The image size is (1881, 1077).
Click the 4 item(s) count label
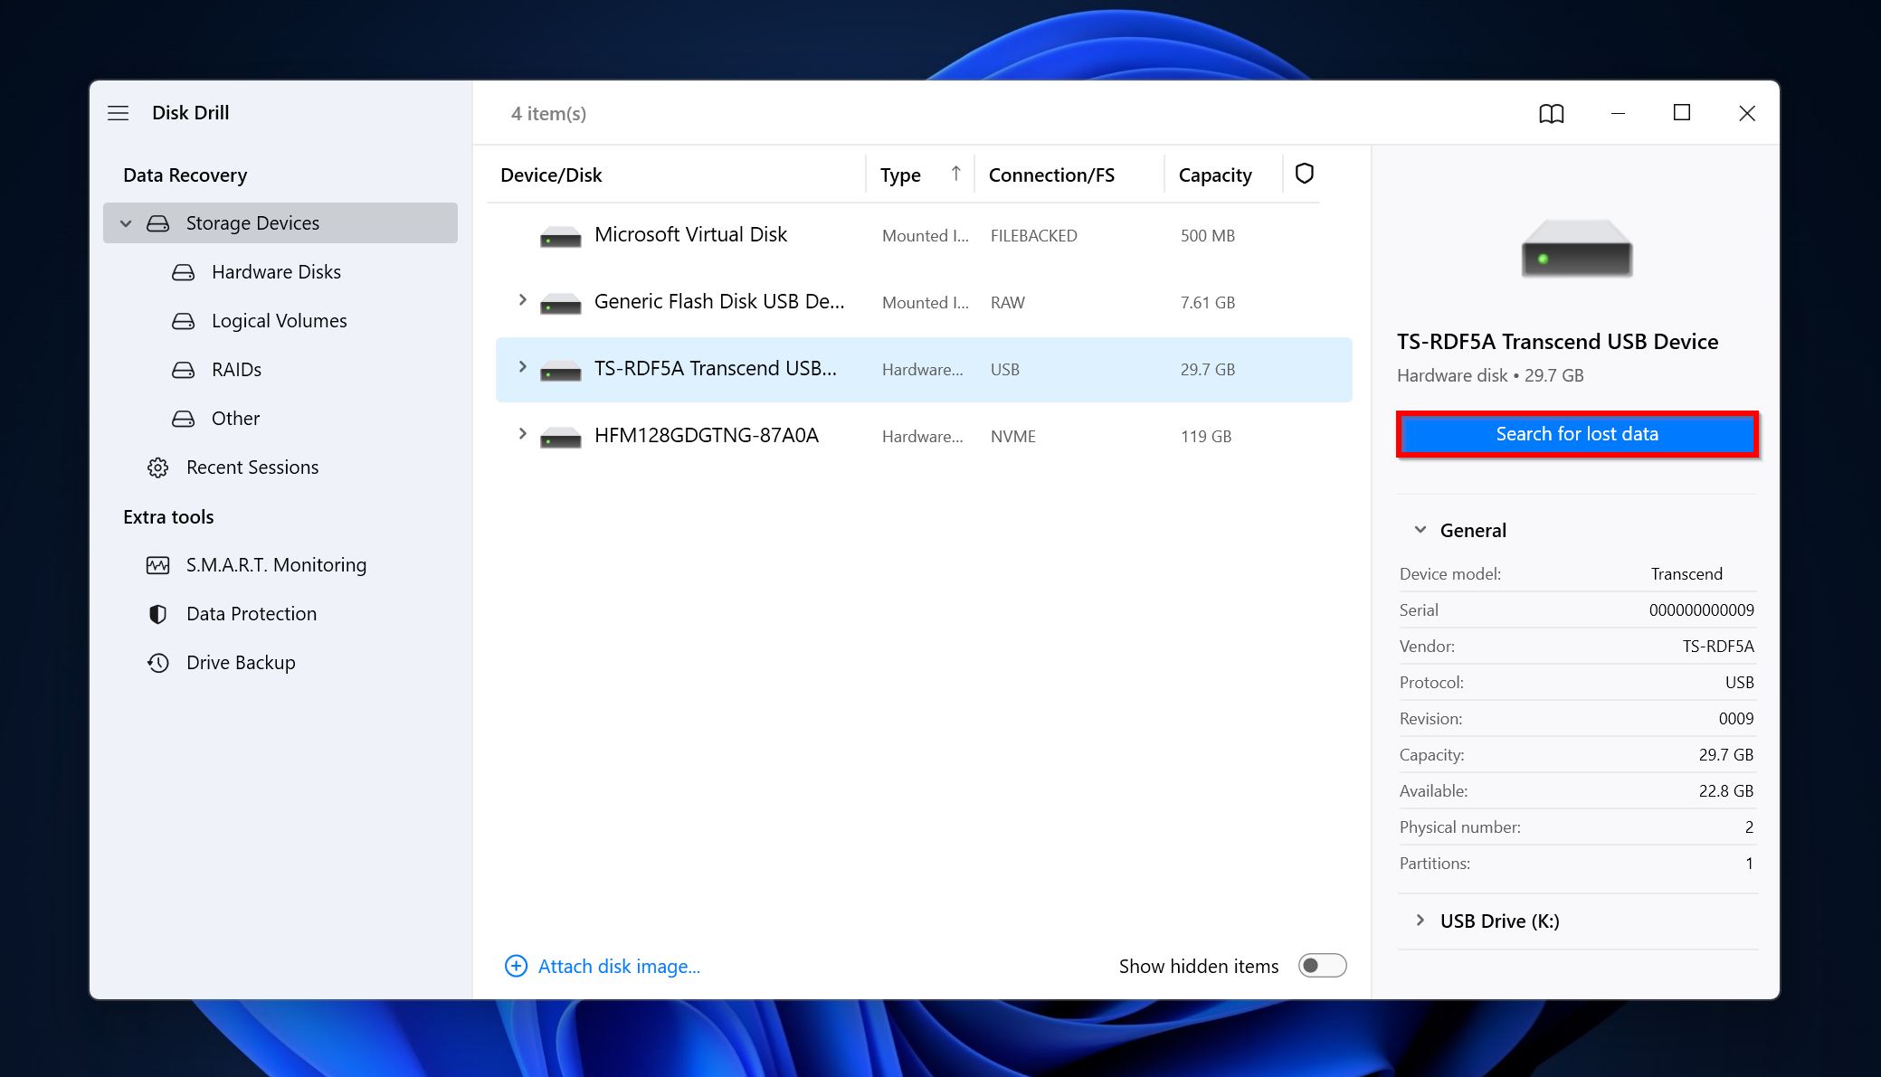point(548,114)
